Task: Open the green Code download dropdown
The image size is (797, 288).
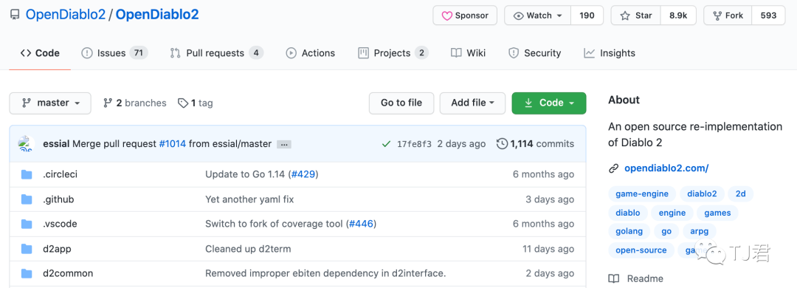Action: tap(549, 103)
